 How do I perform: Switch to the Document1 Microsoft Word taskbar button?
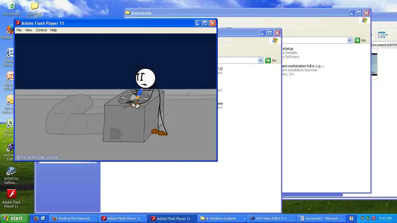click(x=321, y=218)
